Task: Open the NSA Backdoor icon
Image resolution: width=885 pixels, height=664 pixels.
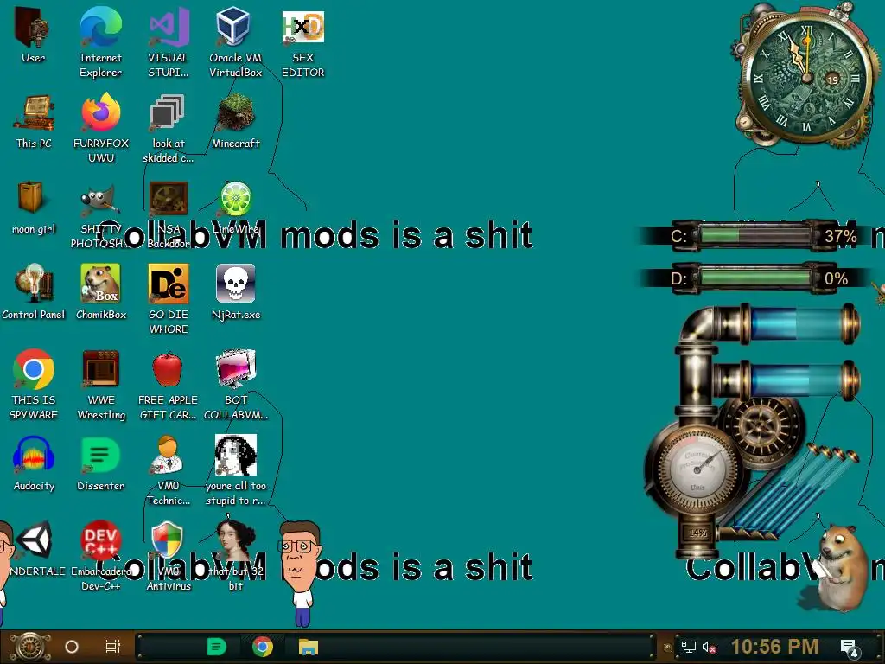Action: coord(169,198)
